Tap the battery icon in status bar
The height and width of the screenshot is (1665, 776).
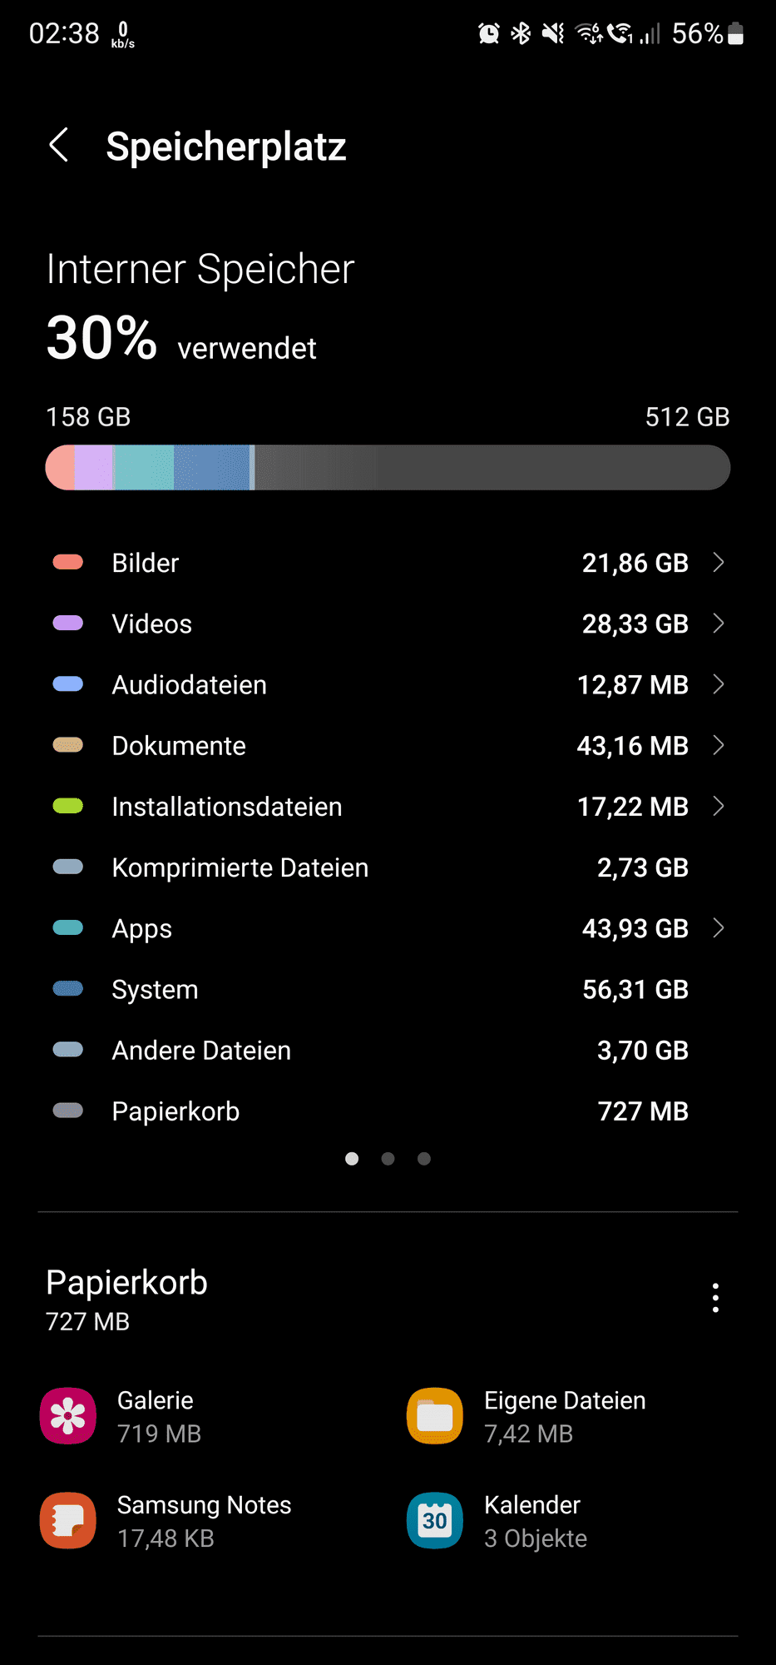point(735,33)
